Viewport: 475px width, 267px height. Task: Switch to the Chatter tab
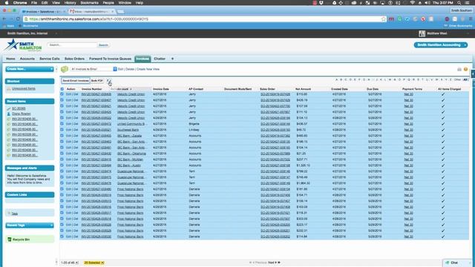coord(160,59)
